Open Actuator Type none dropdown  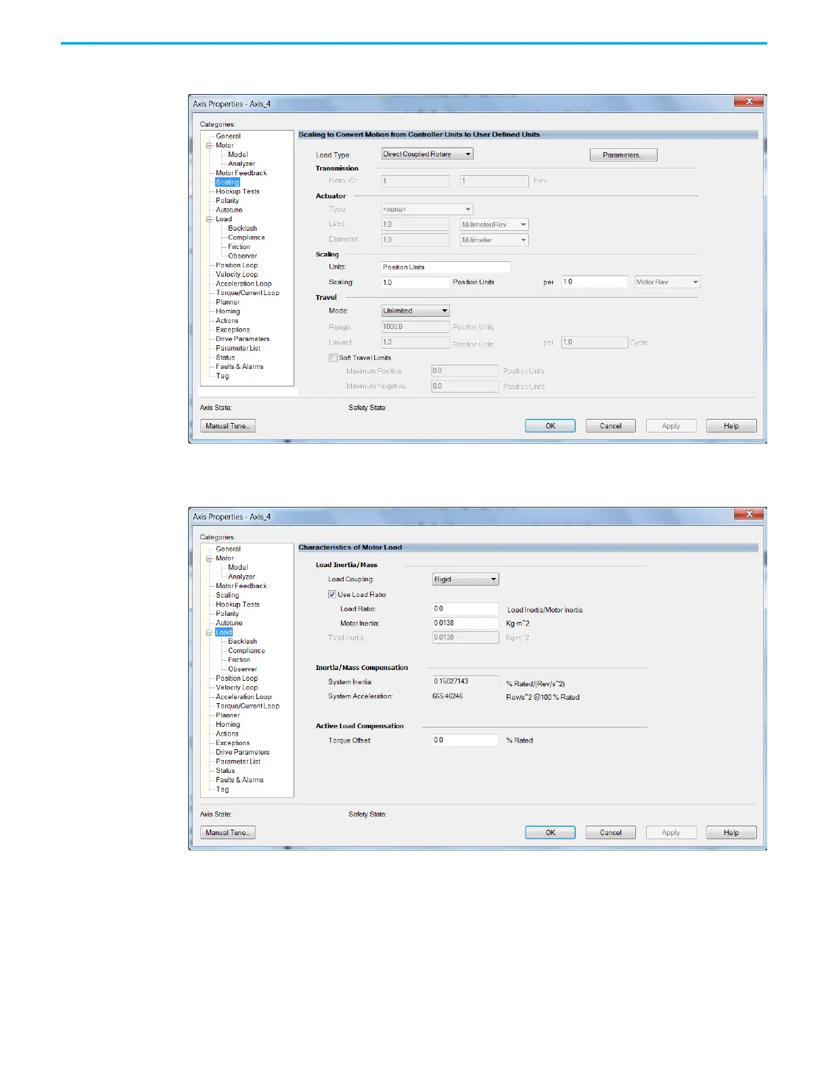(x=428, y=209)
